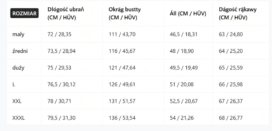This screenshot has width=272, height=131.
Task: Click the 49,5 / 19,49 cell
Action: coord(184,68)
